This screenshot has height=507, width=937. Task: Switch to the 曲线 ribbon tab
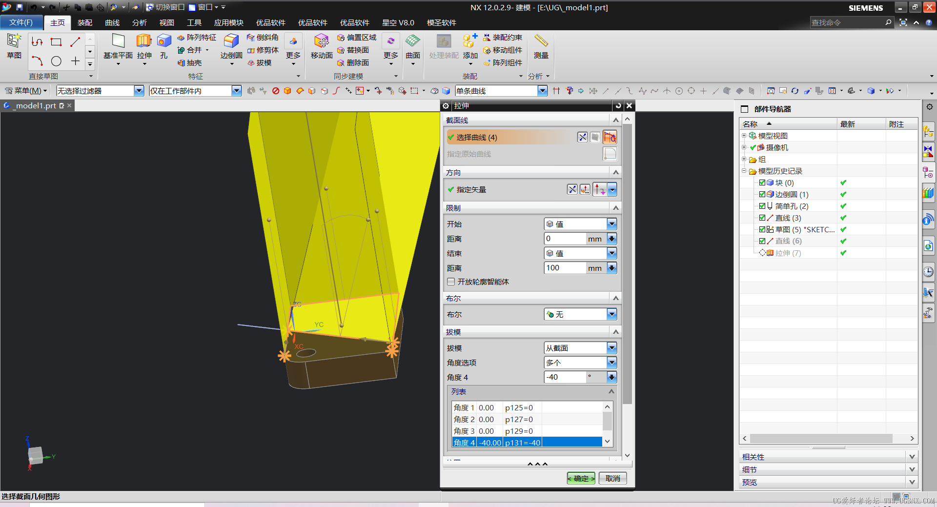point(112,22)
